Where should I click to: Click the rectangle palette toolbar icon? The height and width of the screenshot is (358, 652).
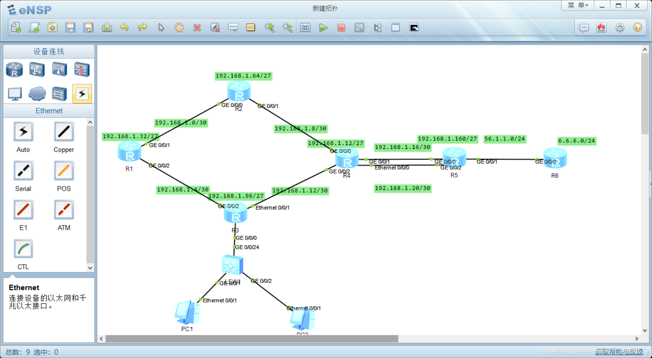251,27
